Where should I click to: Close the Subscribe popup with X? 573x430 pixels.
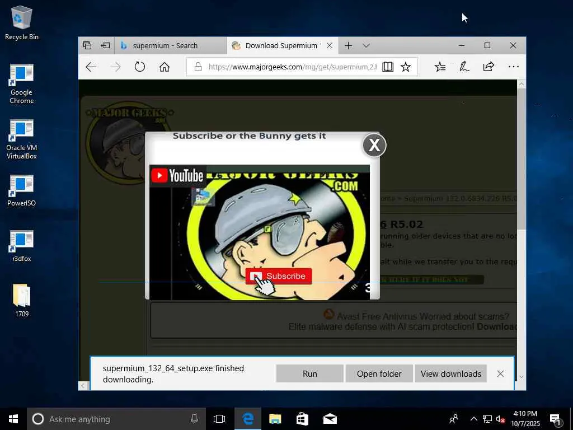pyautogui.click(x=374, y=145)
